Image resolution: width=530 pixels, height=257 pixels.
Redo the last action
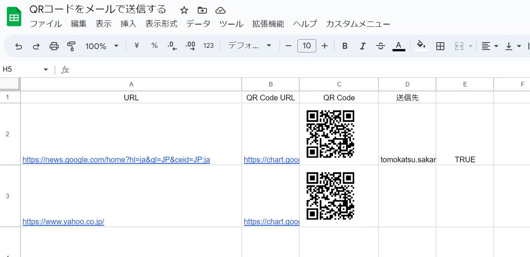click(x=36, y=46)
